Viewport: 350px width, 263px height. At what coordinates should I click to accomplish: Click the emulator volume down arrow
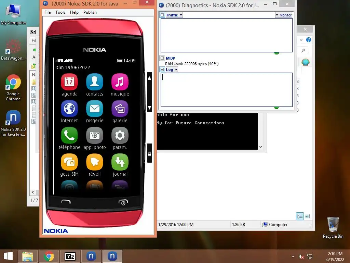click(149, 108)
